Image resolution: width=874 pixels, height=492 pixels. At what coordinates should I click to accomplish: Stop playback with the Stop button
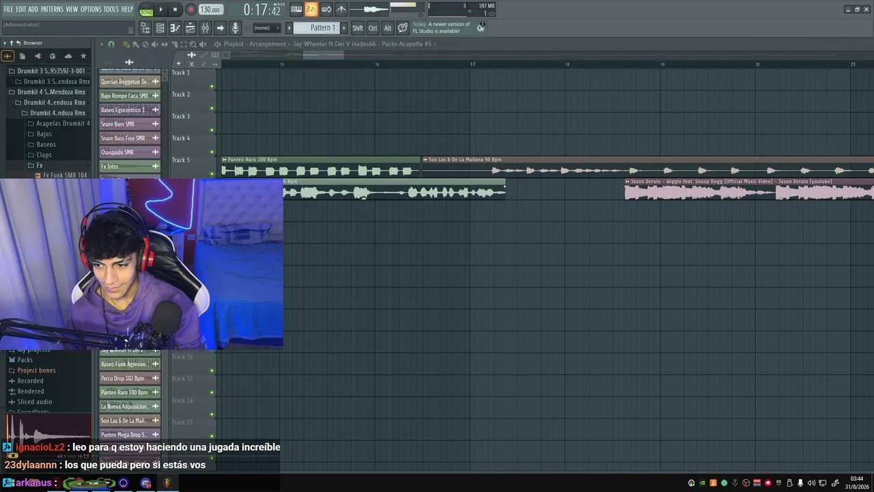(x=175, y=10)
